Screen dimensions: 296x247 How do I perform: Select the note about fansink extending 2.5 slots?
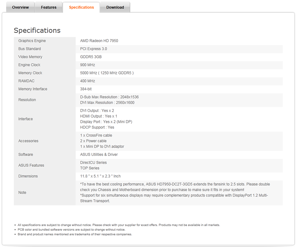(x=175, y=187)
